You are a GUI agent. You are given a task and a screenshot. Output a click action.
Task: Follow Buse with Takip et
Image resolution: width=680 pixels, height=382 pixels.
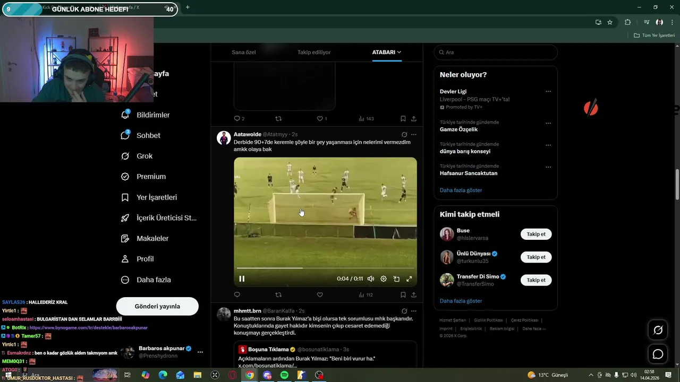536,234
